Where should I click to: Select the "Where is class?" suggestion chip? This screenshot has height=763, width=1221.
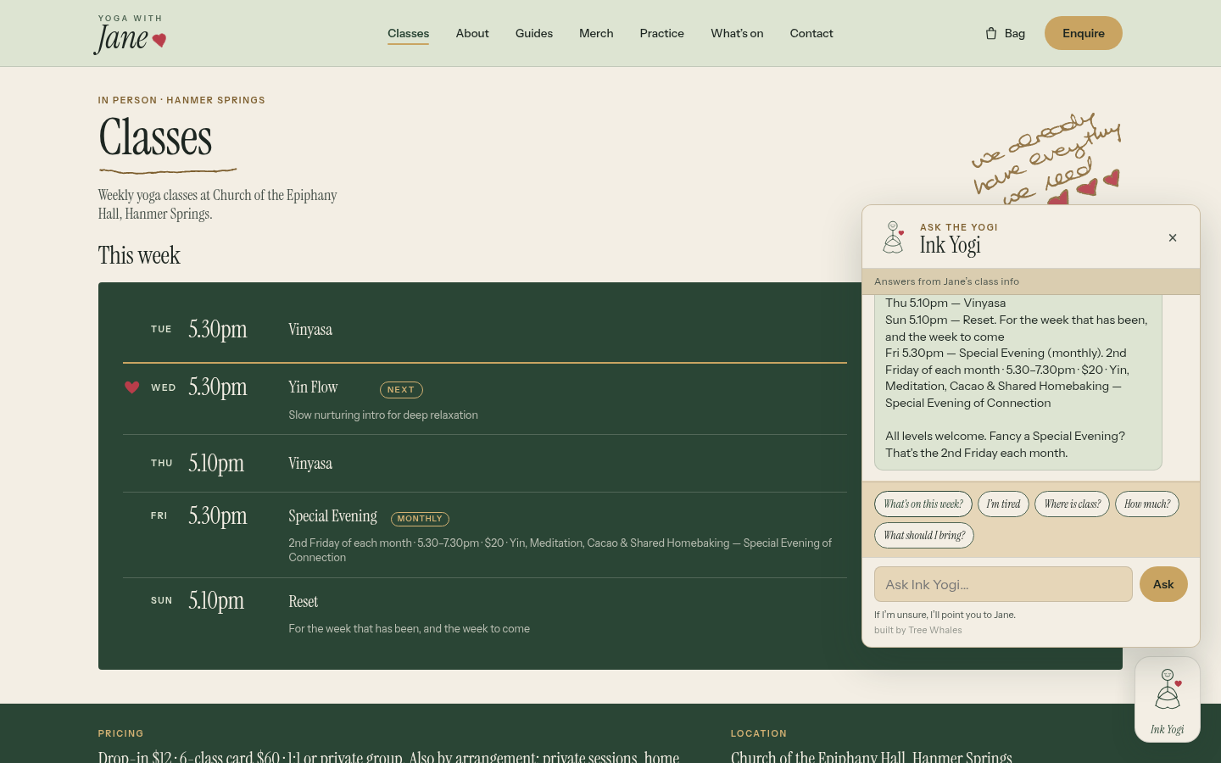coord(1072,504)
